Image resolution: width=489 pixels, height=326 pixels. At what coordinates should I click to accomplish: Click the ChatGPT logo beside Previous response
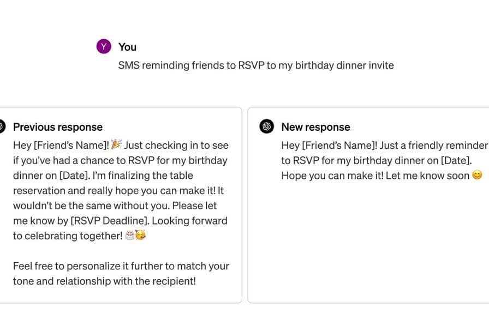click(2, 126)
